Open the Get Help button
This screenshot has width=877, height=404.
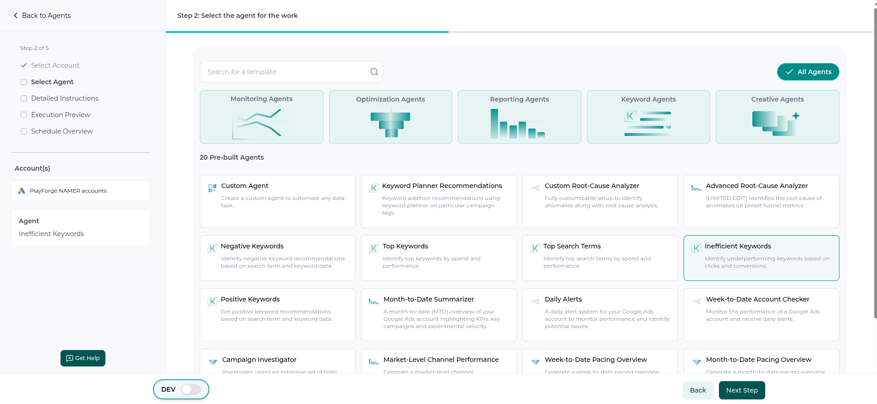(x=83, y=358)
